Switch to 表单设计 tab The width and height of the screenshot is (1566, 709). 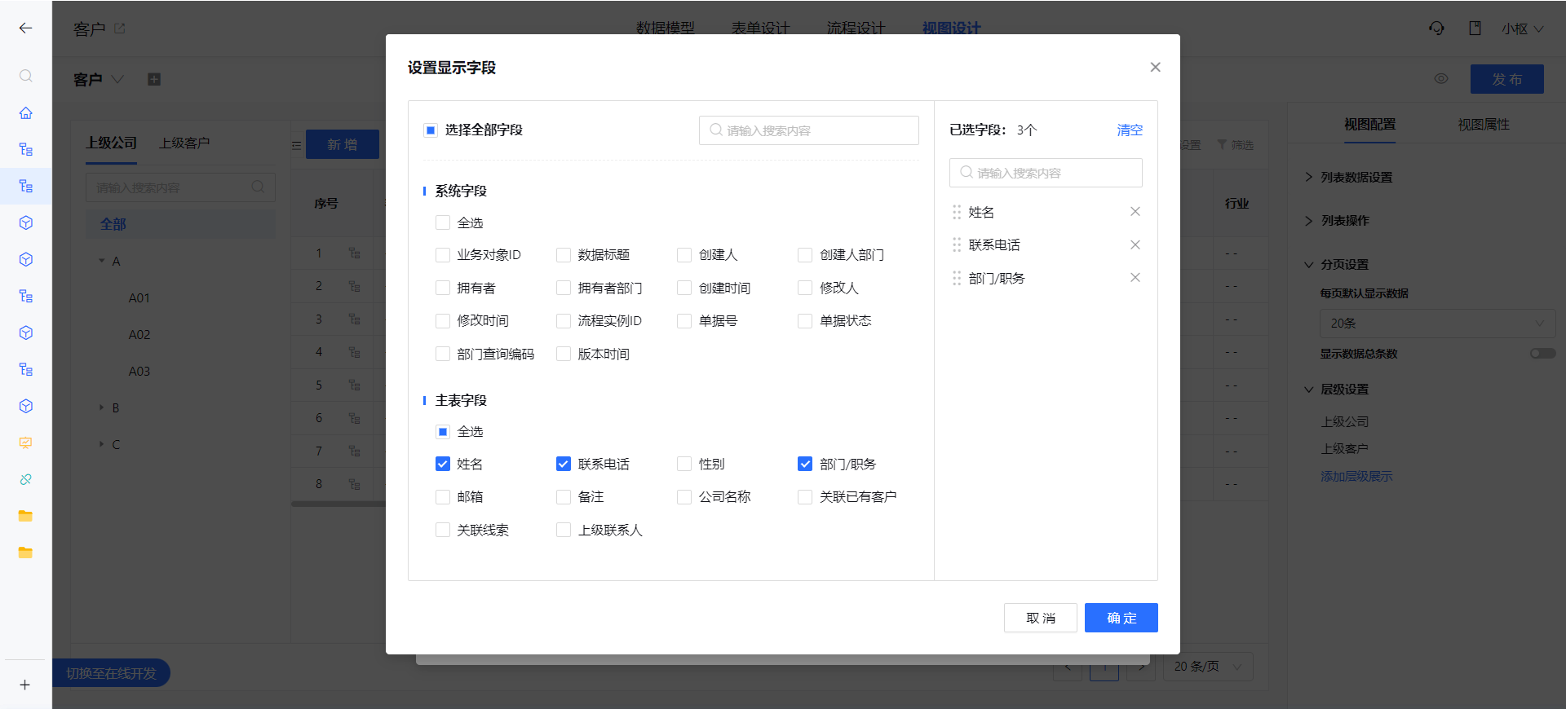click(x=760, y=28)
